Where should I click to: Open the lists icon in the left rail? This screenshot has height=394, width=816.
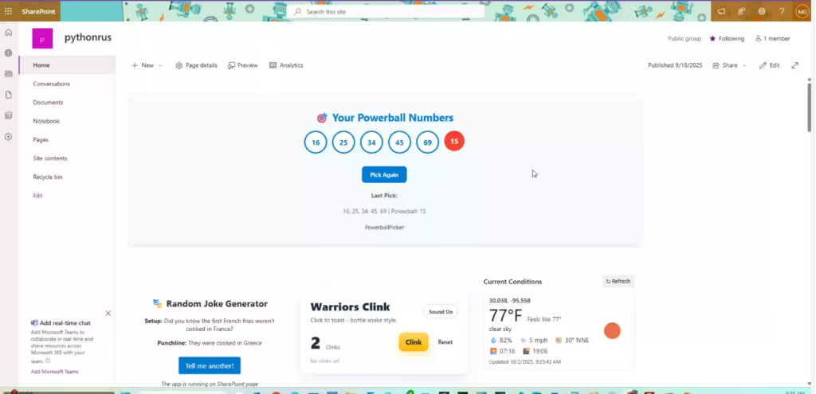pos(8,115)
